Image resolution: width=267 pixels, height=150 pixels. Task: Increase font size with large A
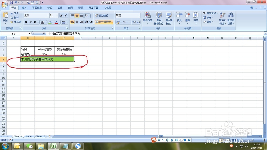[61, 15]
